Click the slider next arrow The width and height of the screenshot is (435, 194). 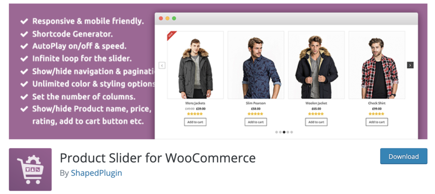410,65
